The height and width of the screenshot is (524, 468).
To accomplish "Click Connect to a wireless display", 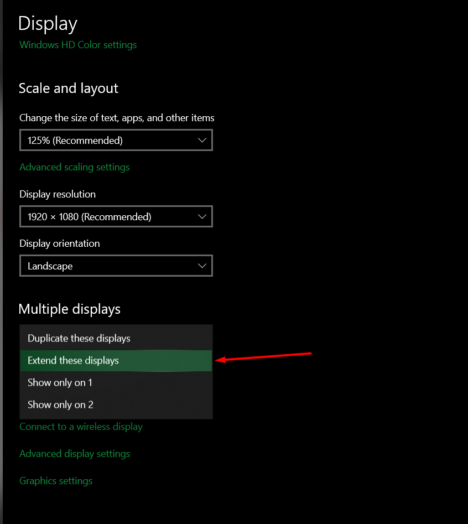I will pos(81,427).
